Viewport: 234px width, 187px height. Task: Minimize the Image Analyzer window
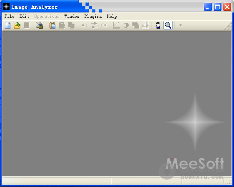point(208,7)
